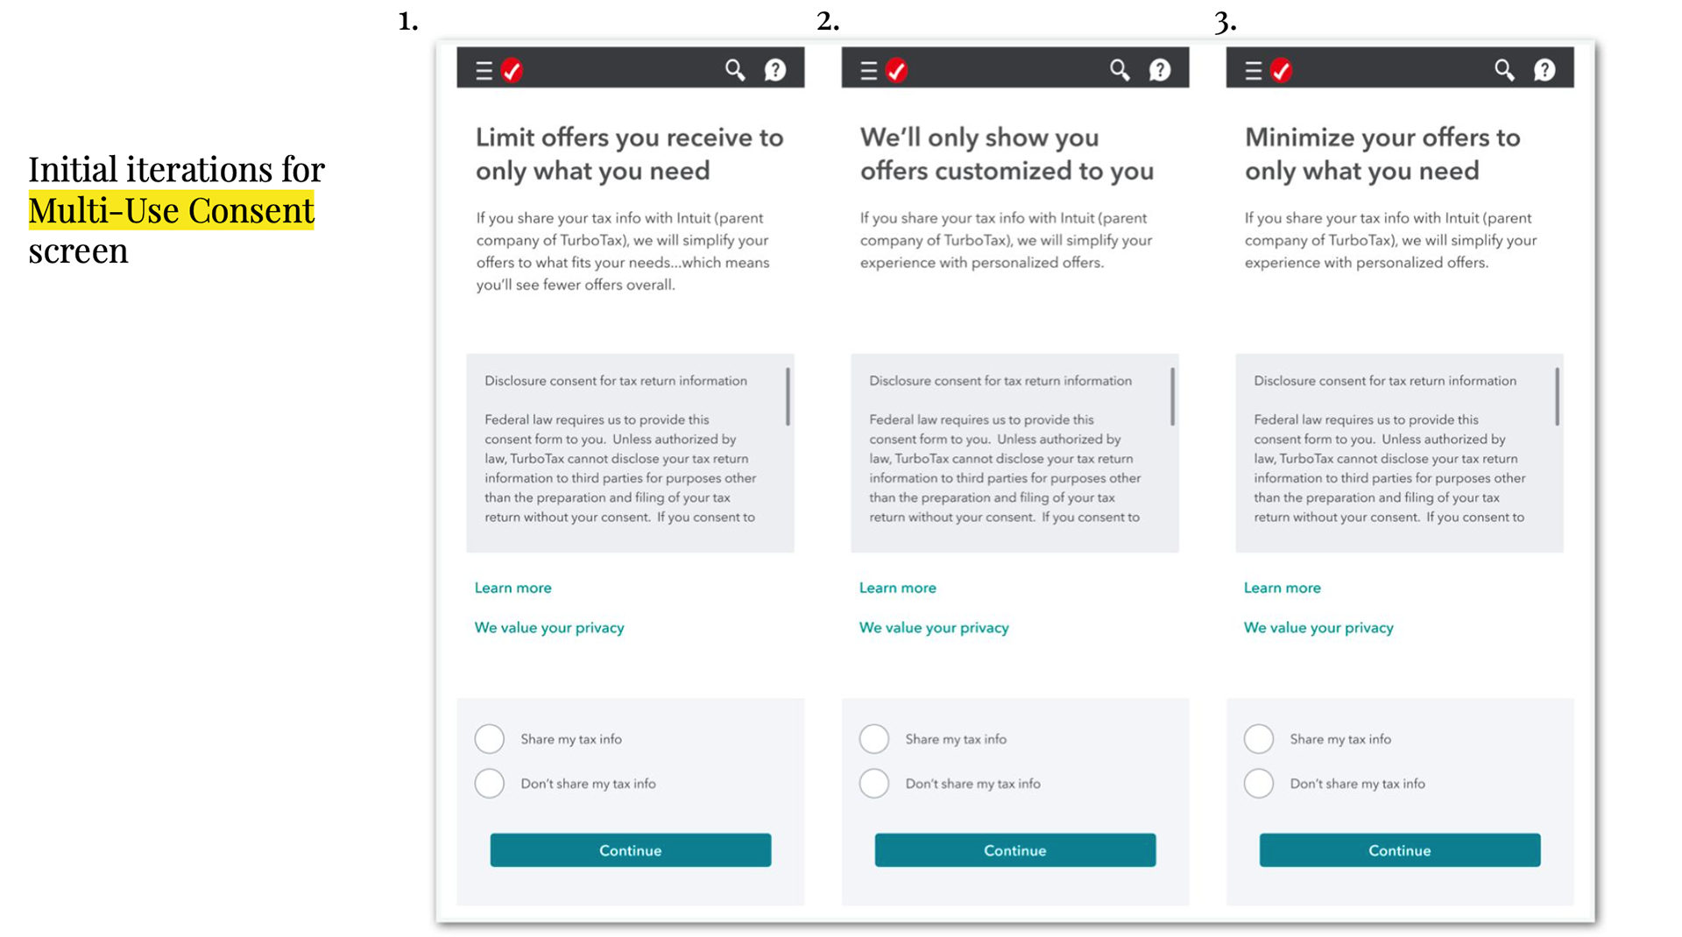Click disclosure scrollbar in third screen
The width and height of the screenshot is (1682, 937).
point(1557,397)
